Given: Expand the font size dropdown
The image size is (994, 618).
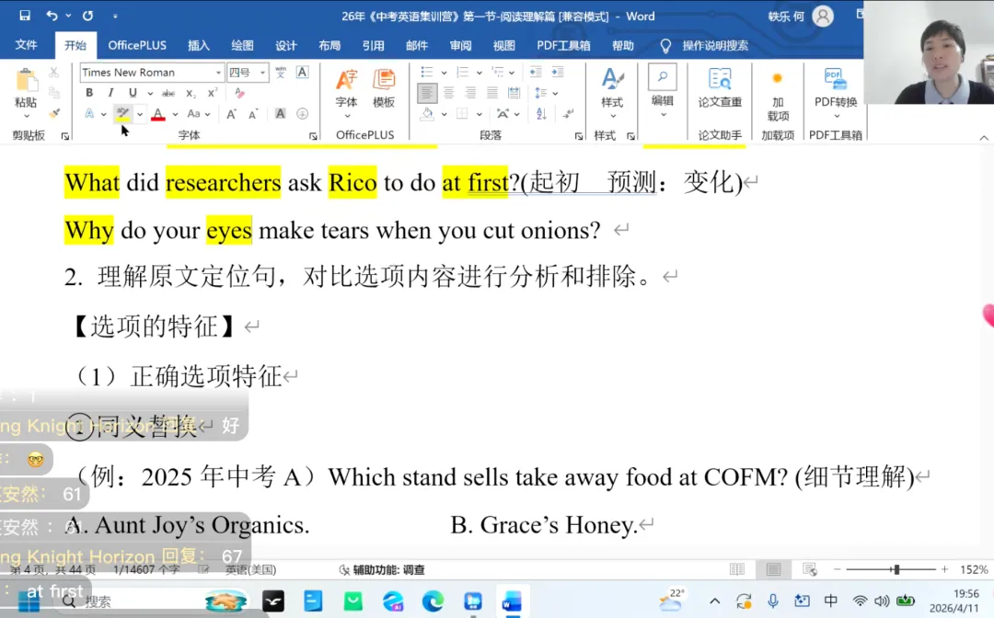Looking at the screenshot, I should click(x=262, y=72).
